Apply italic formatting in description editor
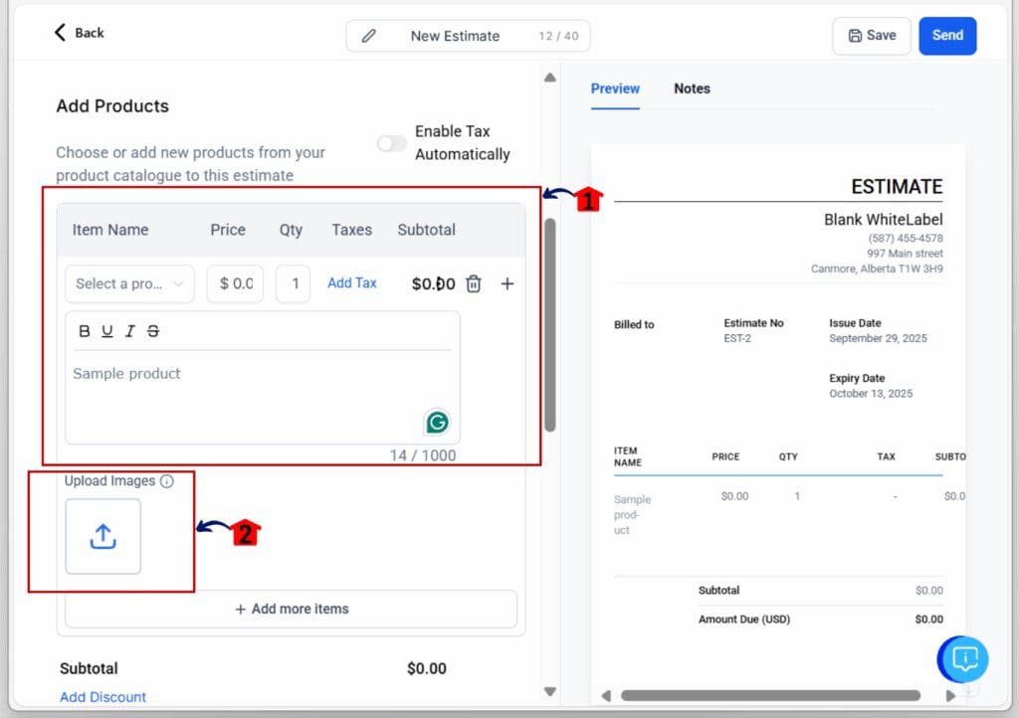1019x718 pixels. [129, 331]
